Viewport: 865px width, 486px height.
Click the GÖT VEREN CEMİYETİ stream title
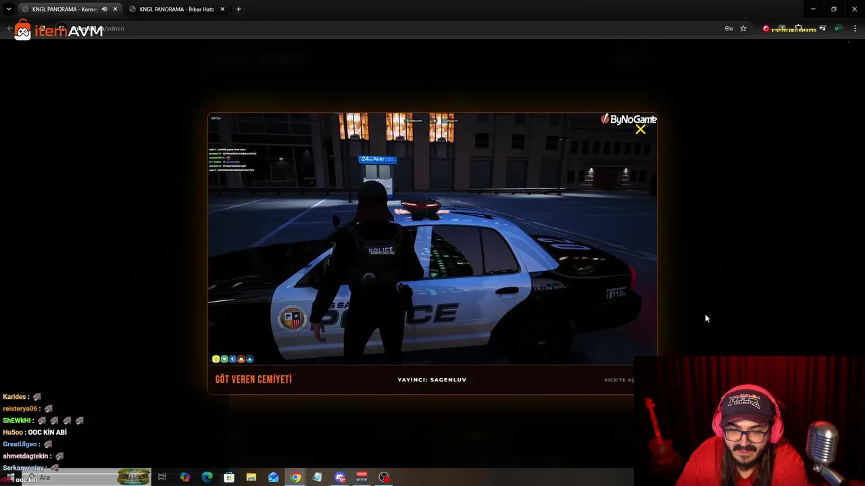pos(253,379)
